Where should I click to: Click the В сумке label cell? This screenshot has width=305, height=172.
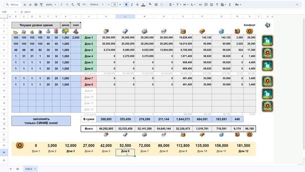[89, 119]
